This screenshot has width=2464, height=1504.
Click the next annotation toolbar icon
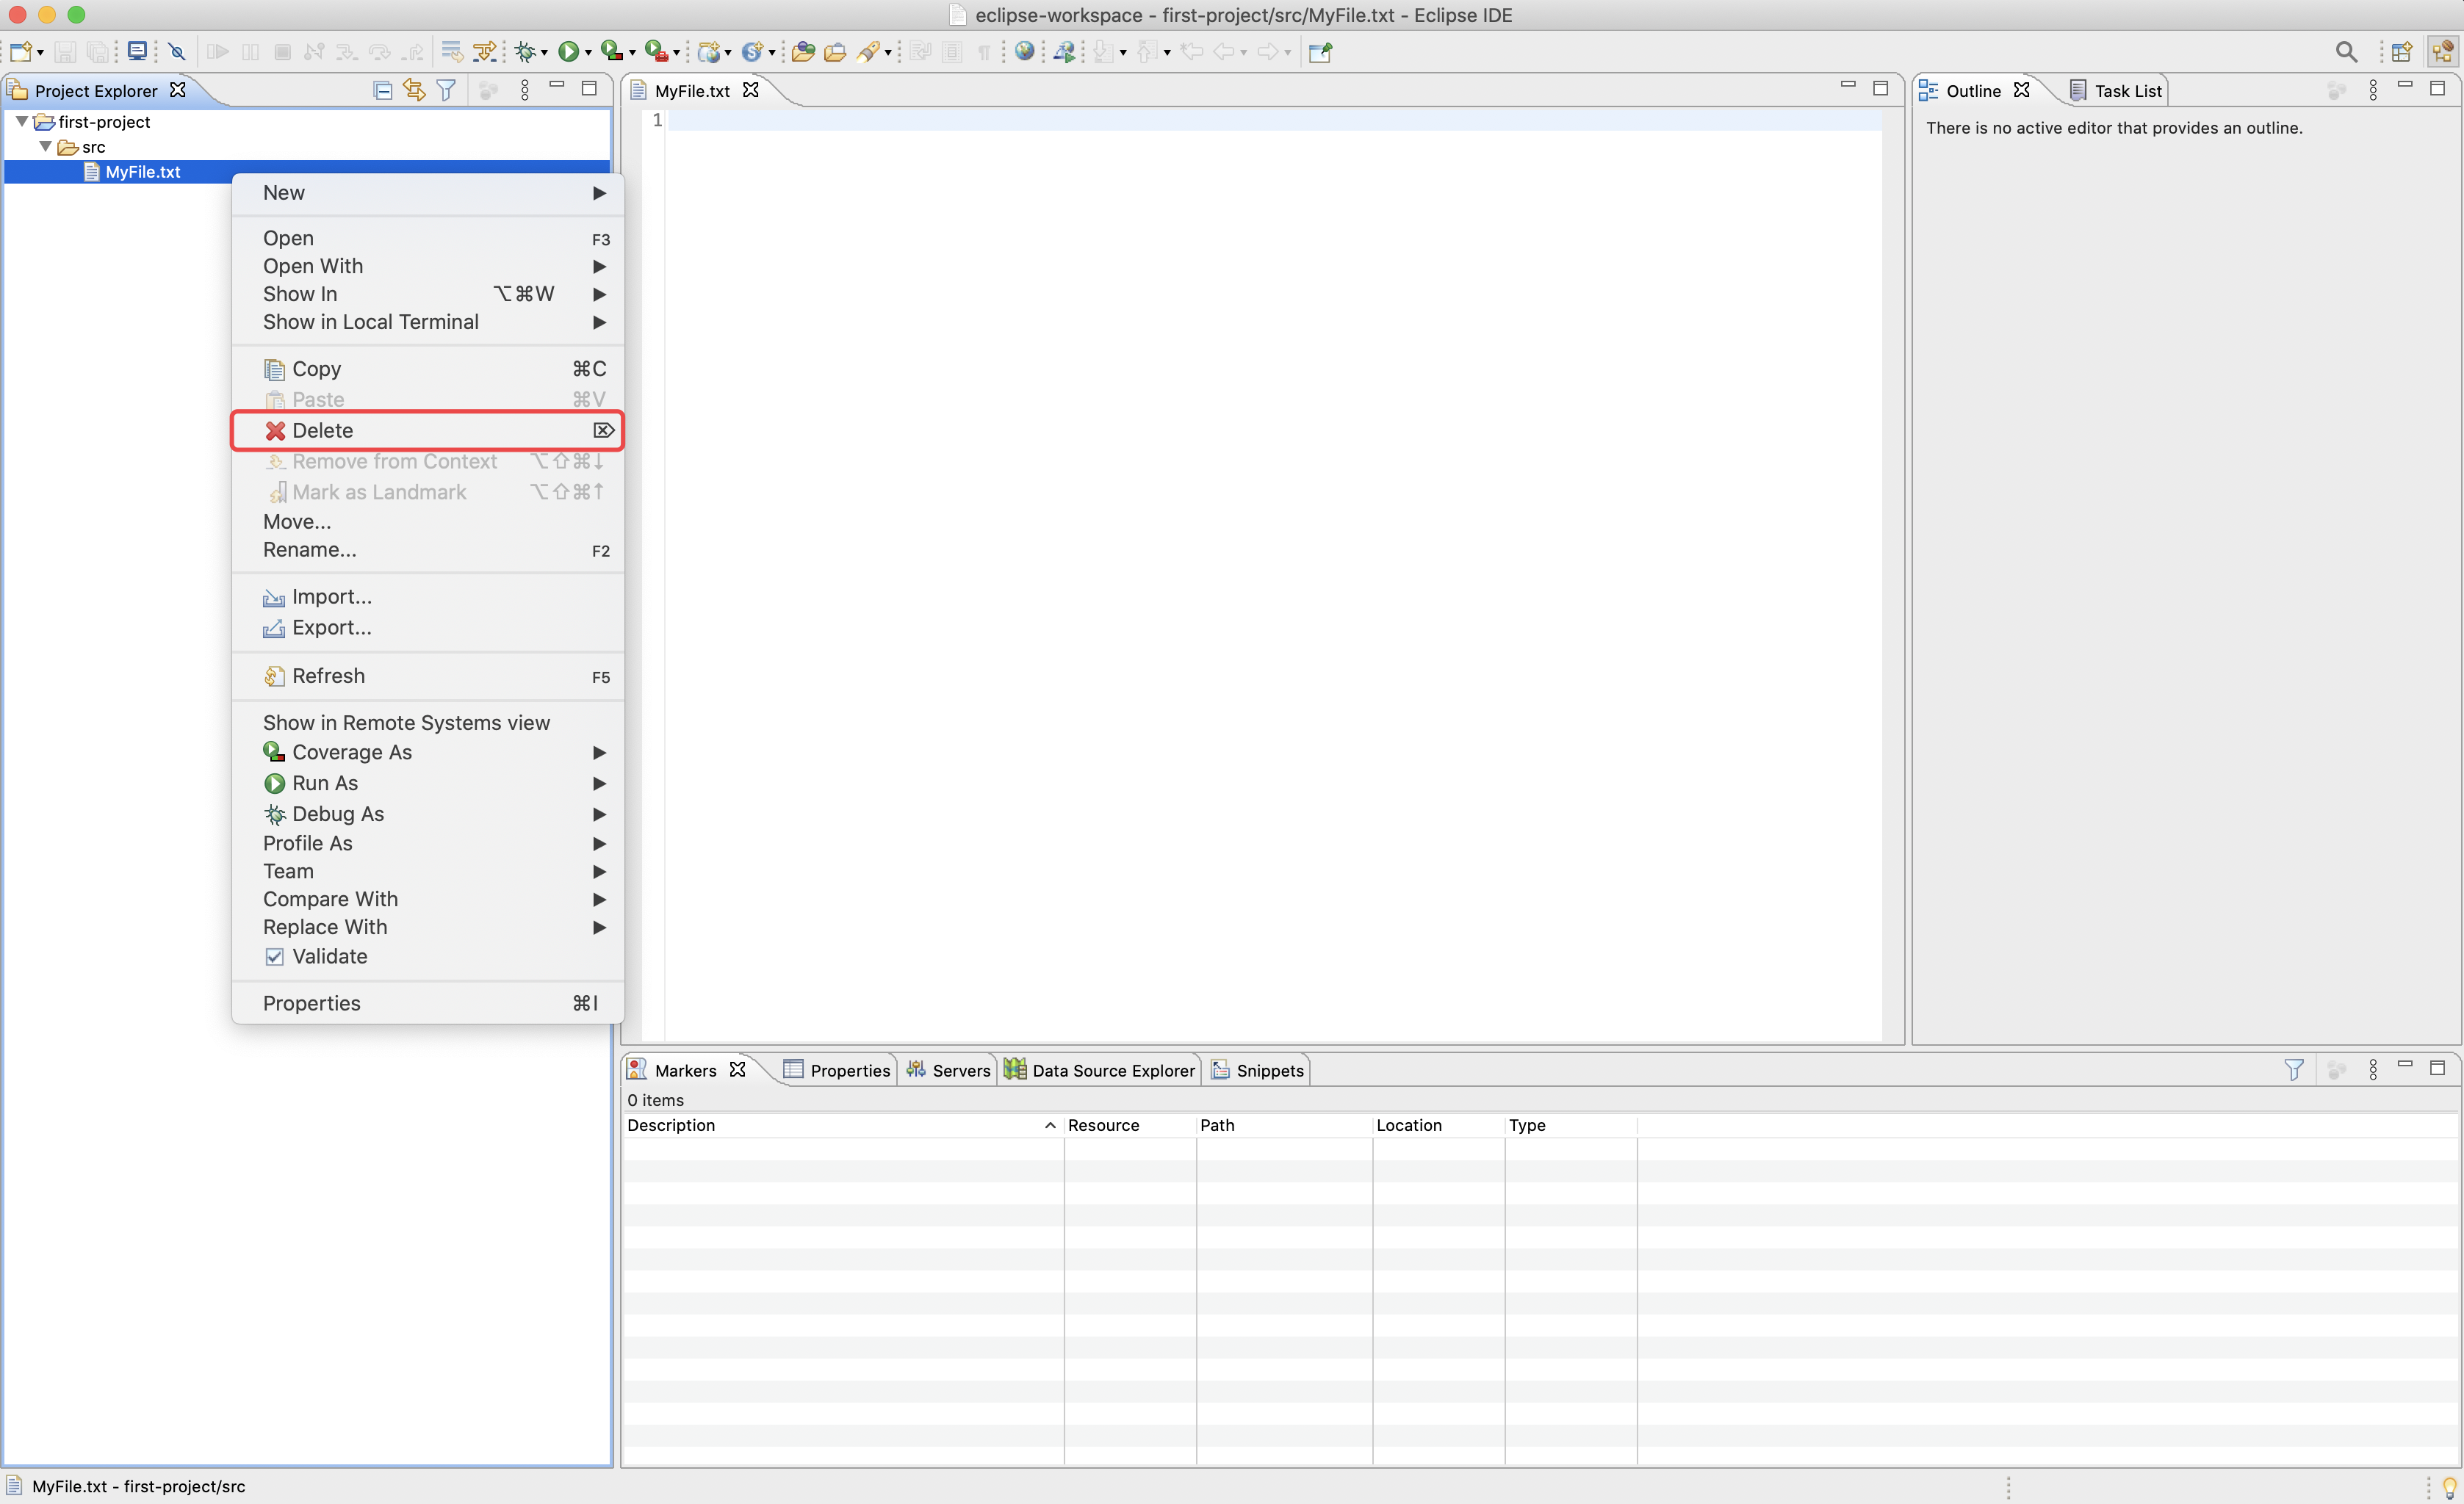[1103, 51]
